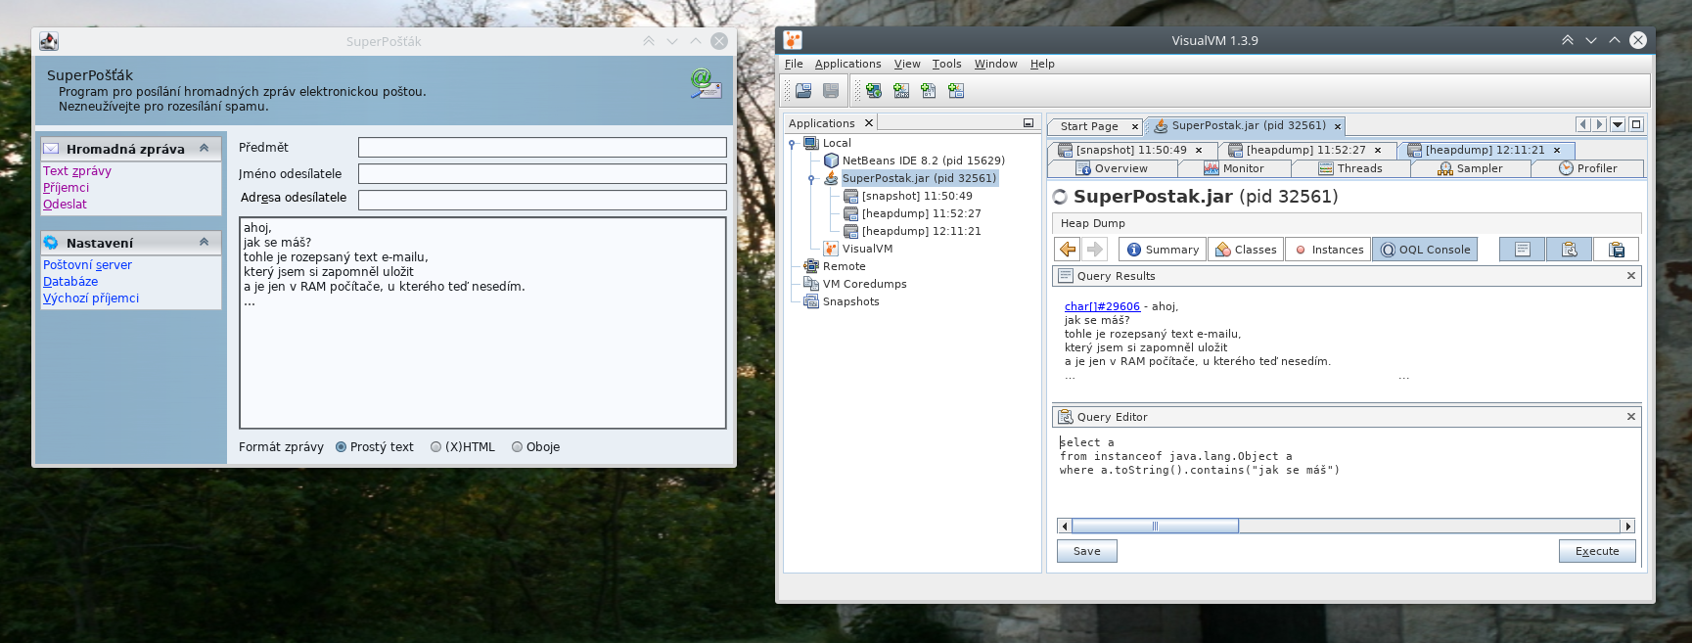The image size is (1692, 643).
Task: Switch to the Sampler tab
Action: click(x=1470, y=168)
